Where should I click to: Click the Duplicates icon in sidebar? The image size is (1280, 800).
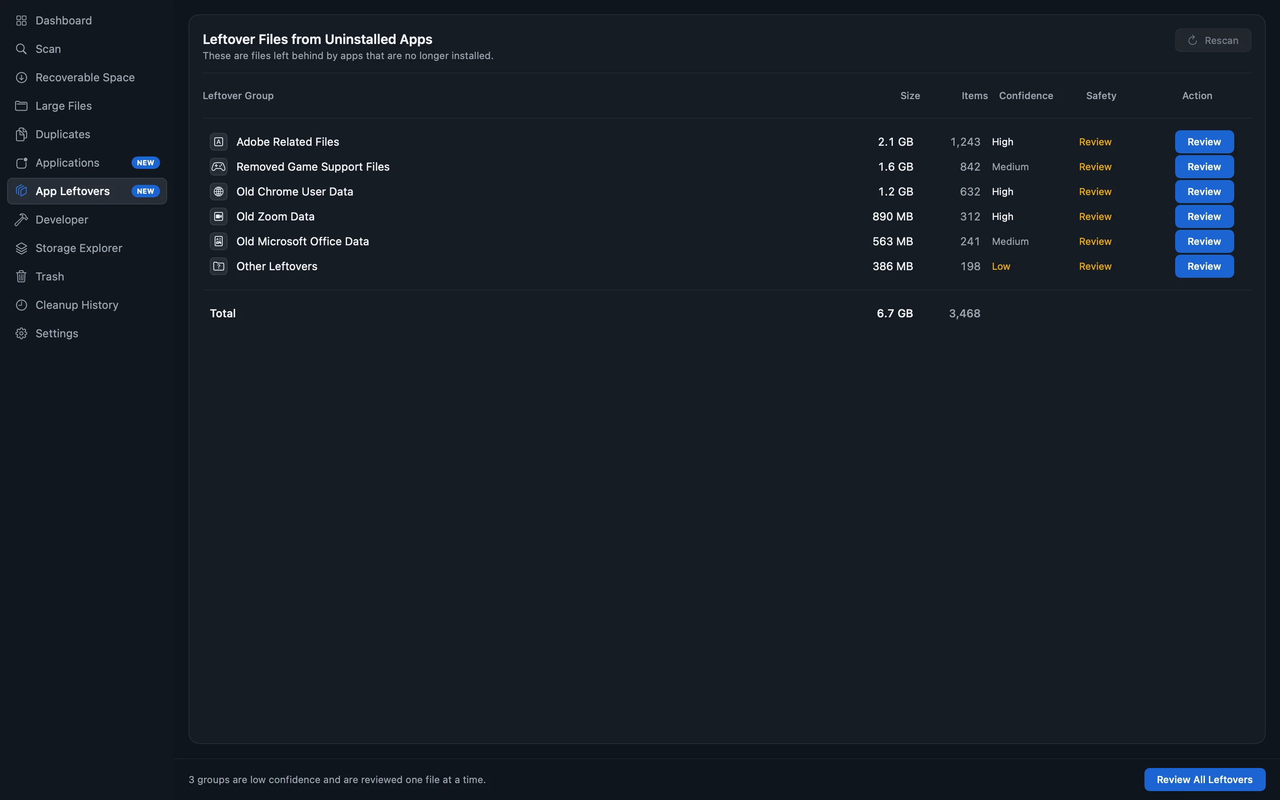[x=21, y=134]
